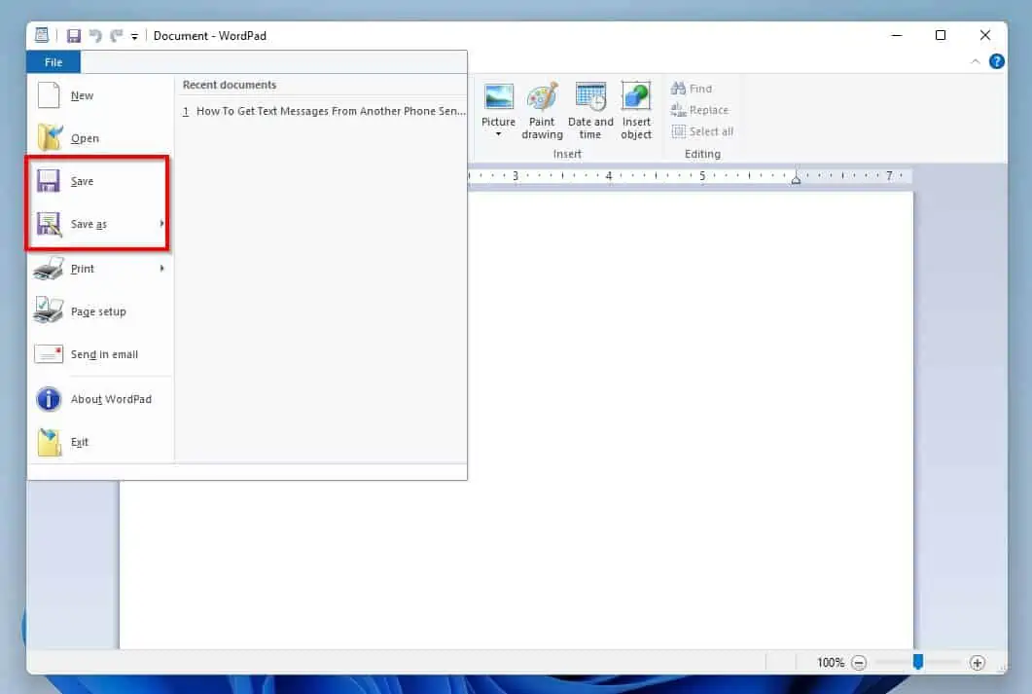Image resolution: width=1032 pixels, height=694 pixels.
Task: Click Find in the Editing group
Action: click(x=692, y=89)
